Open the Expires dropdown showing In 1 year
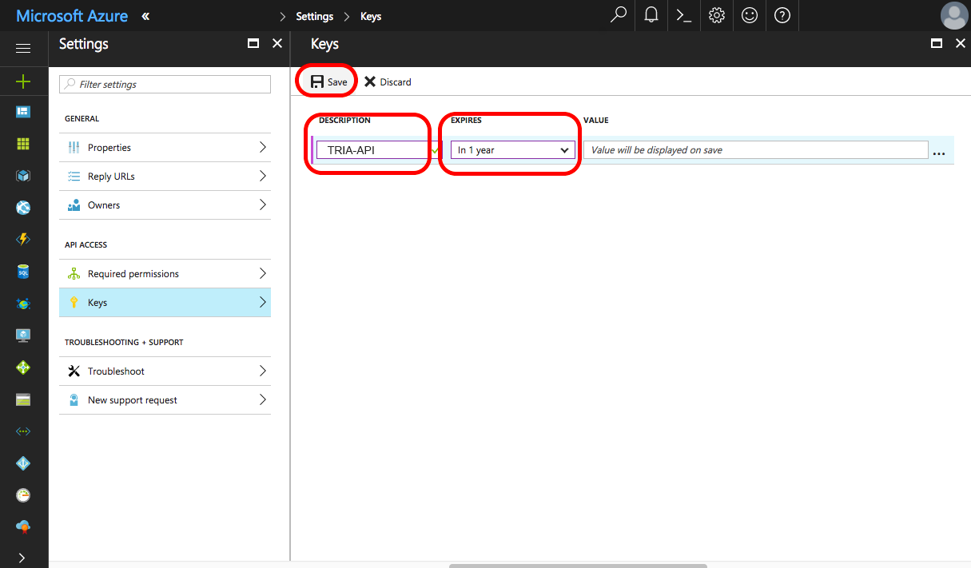The width and height of the screenshot is (971, 568). point(513,150)
